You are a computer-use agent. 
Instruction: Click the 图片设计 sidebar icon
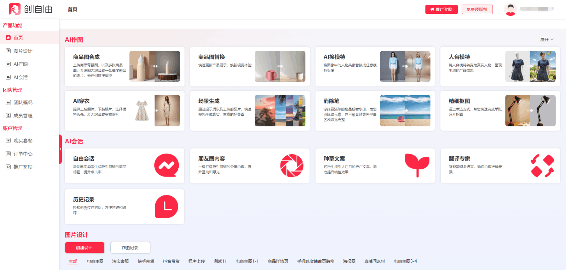coord(8,51)
